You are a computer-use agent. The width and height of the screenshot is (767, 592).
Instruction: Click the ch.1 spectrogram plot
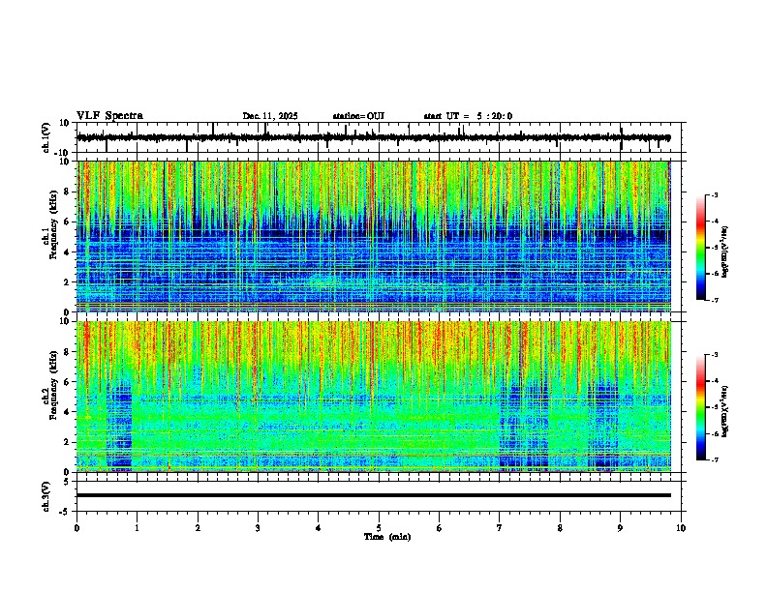click(374, 236)
